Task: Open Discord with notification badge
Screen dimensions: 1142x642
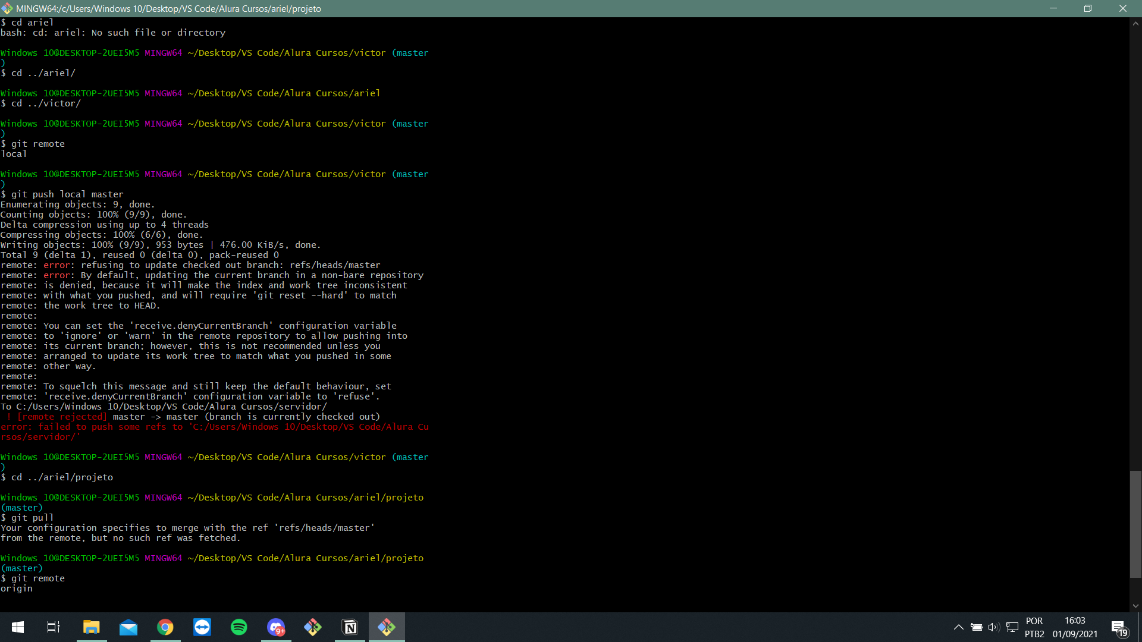Action: coord(276,627)
